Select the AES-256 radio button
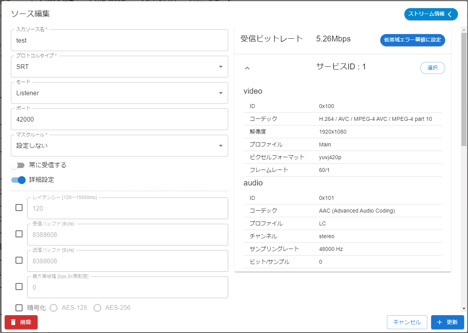 pos(97,307)
